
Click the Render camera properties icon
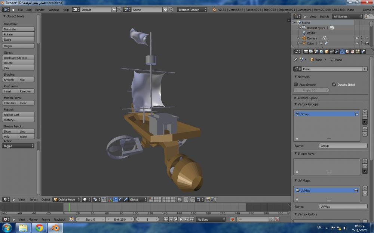tap(306, 51)
